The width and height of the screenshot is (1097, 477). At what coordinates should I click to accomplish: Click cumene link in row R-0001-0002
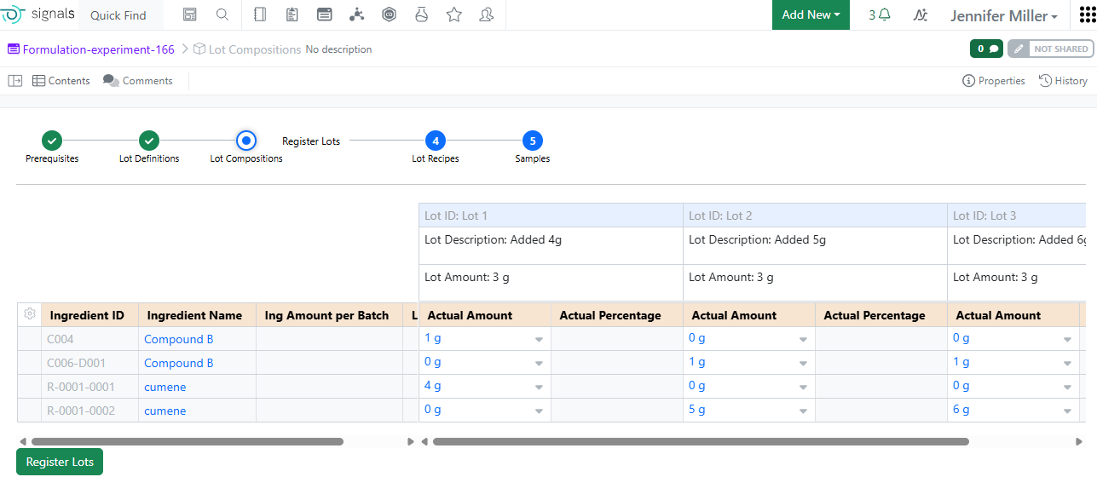coord(165,411)
